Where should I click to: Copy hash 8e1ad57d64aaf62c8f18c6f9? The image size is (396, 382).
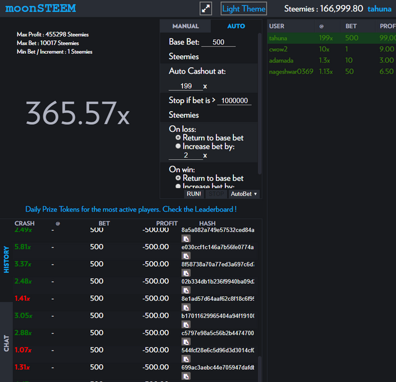(186, 308)
